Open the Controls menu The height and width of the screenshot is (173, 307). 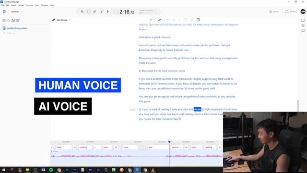[x=29, y=5]
